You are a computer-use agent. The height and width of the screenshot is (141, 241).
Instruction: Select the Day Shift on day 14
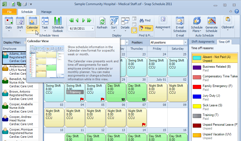click(137, 137)
